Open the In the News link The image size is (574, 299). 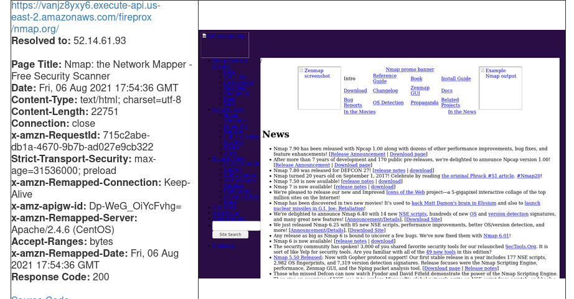click(x=462, y=112)
